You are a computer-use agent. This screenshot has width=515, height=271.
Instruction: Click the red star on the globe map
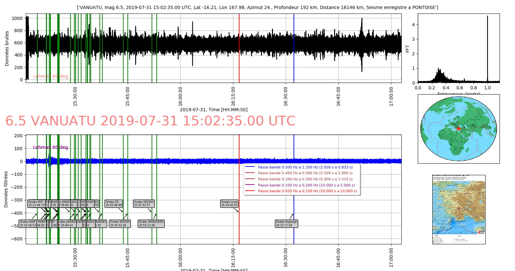[458, 129]
